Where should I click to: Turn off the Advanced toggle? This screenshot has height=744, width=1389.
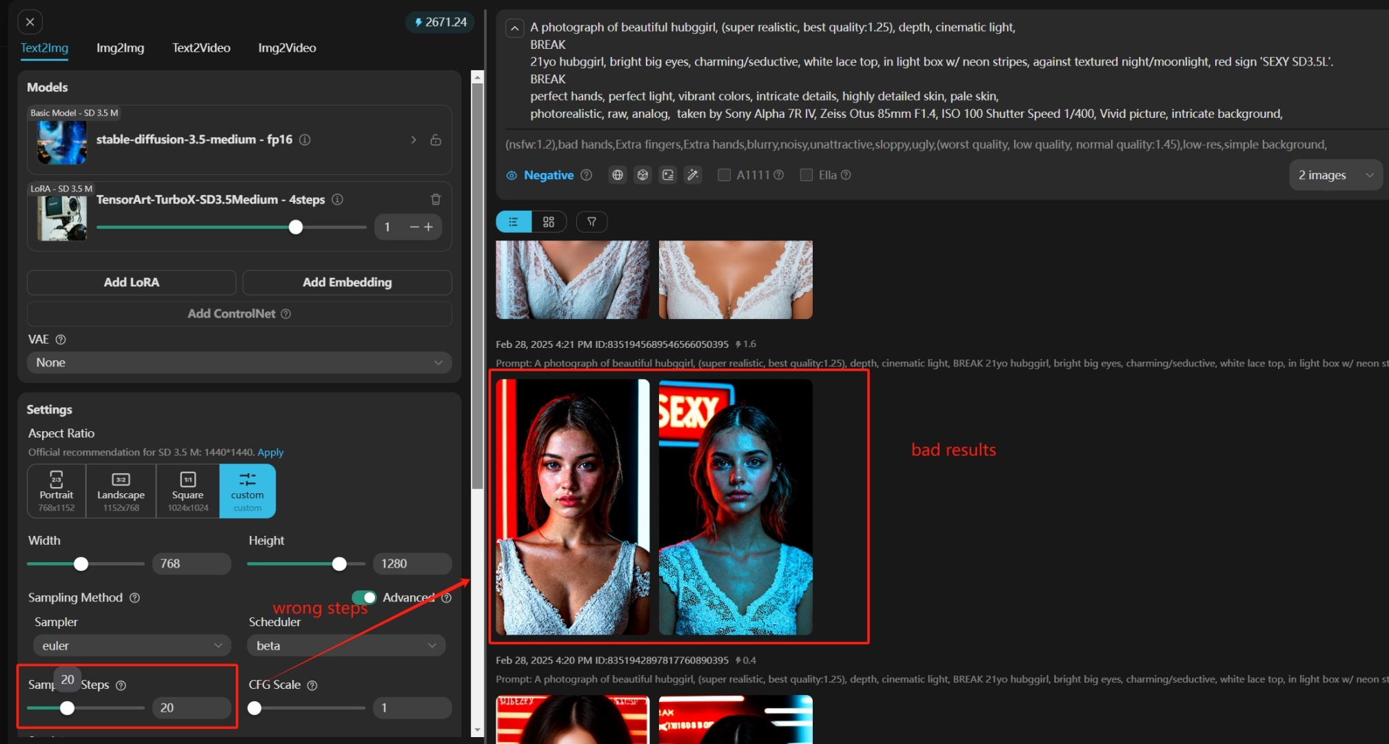(x=364, y=597)
